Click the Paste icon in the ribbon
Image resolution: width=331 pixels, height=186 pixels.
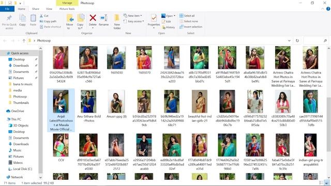33,18
